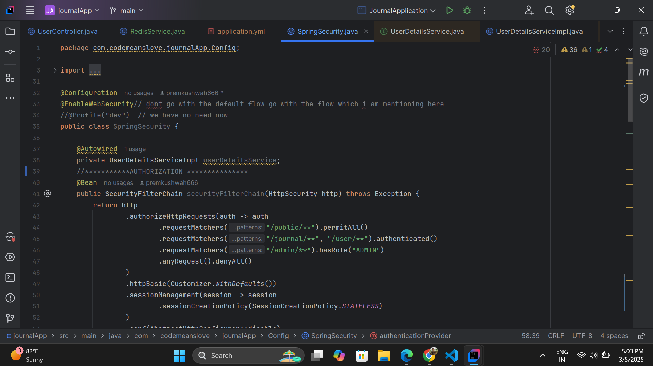Screen dimensions: 653x366
Task: Toggle read-only lock icon in status bar
Action: coord(641,336)
